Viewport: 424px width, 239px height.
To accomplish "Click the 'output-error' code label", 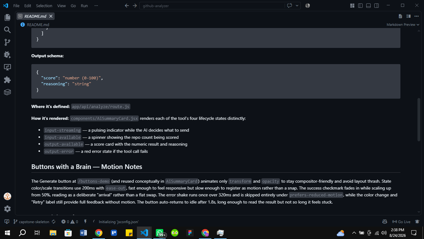I will (59, 152).
